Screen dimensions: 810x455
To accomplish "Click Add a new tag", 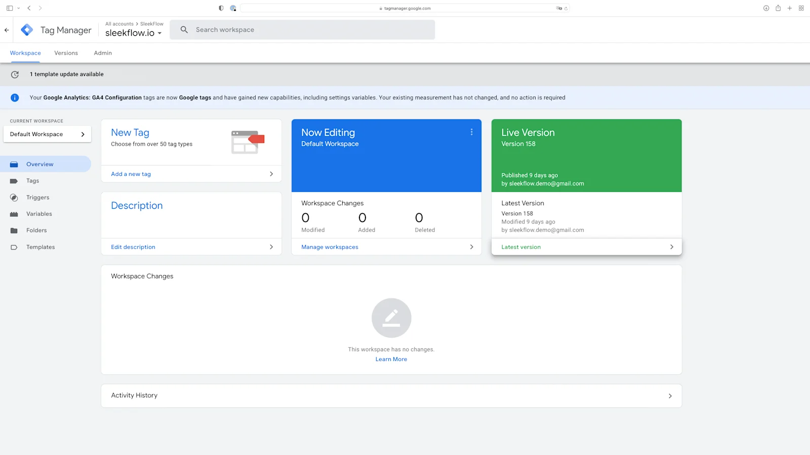I will click(131, 174).
